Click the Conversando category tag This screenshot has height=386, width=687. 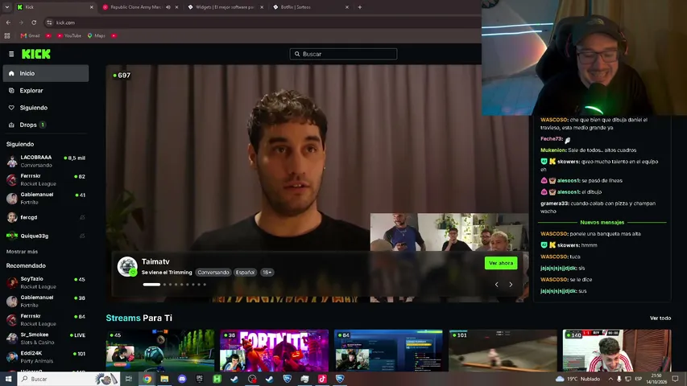click(213, 273)
